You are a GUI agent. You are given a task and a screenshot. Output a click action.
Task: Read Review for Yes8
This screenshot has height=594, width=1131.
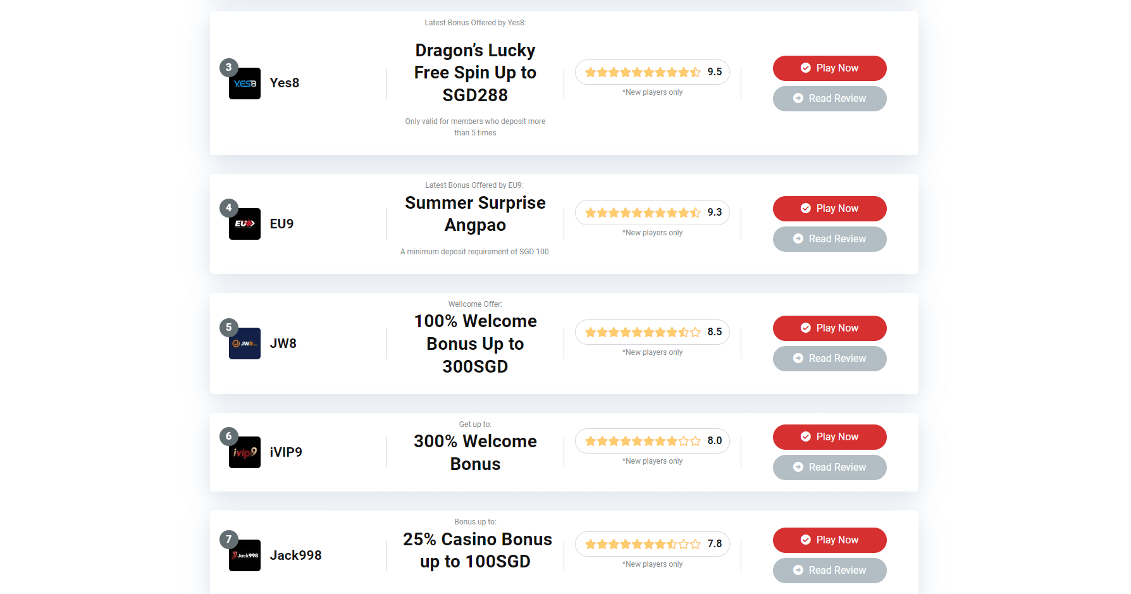point(829,99)
